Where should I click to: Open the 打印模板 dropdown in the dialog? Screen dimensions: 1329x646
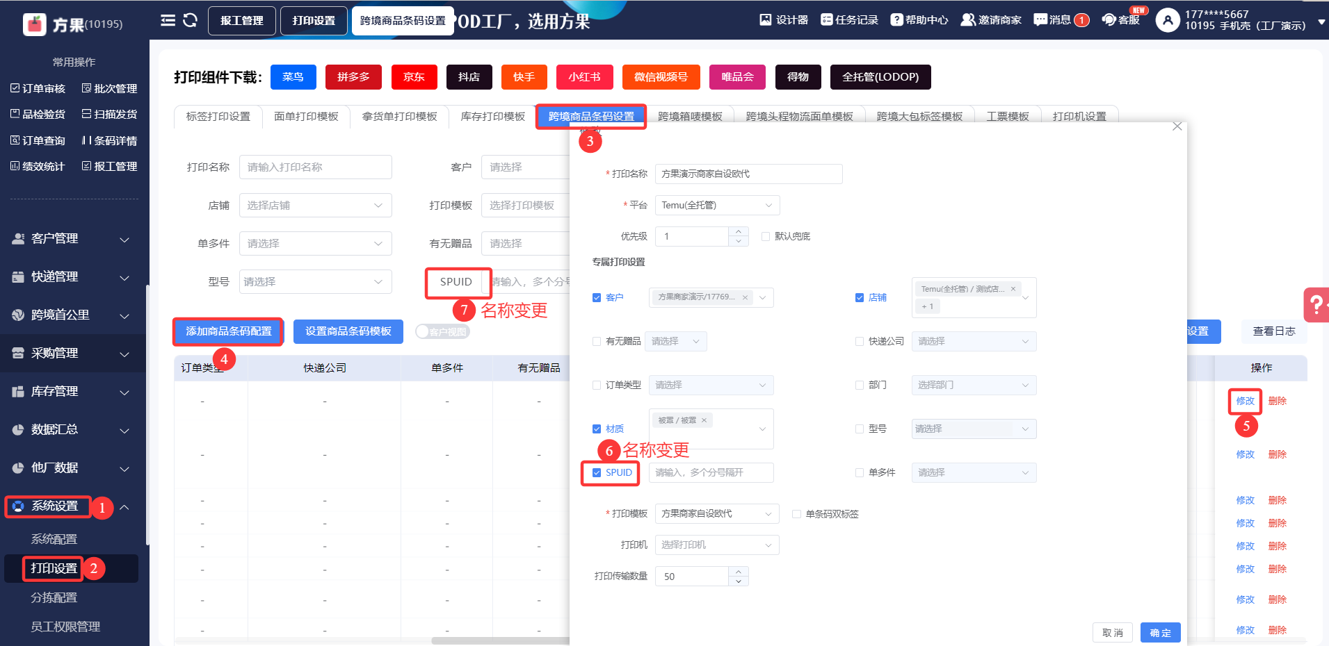(x=717, y=513)
